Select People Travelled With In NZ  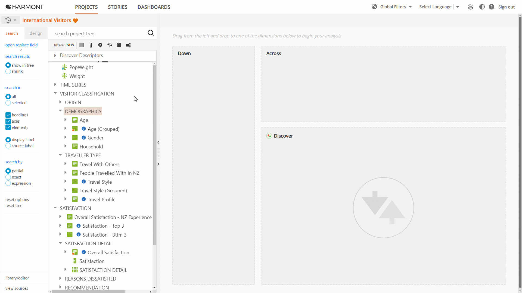(109, 173)
